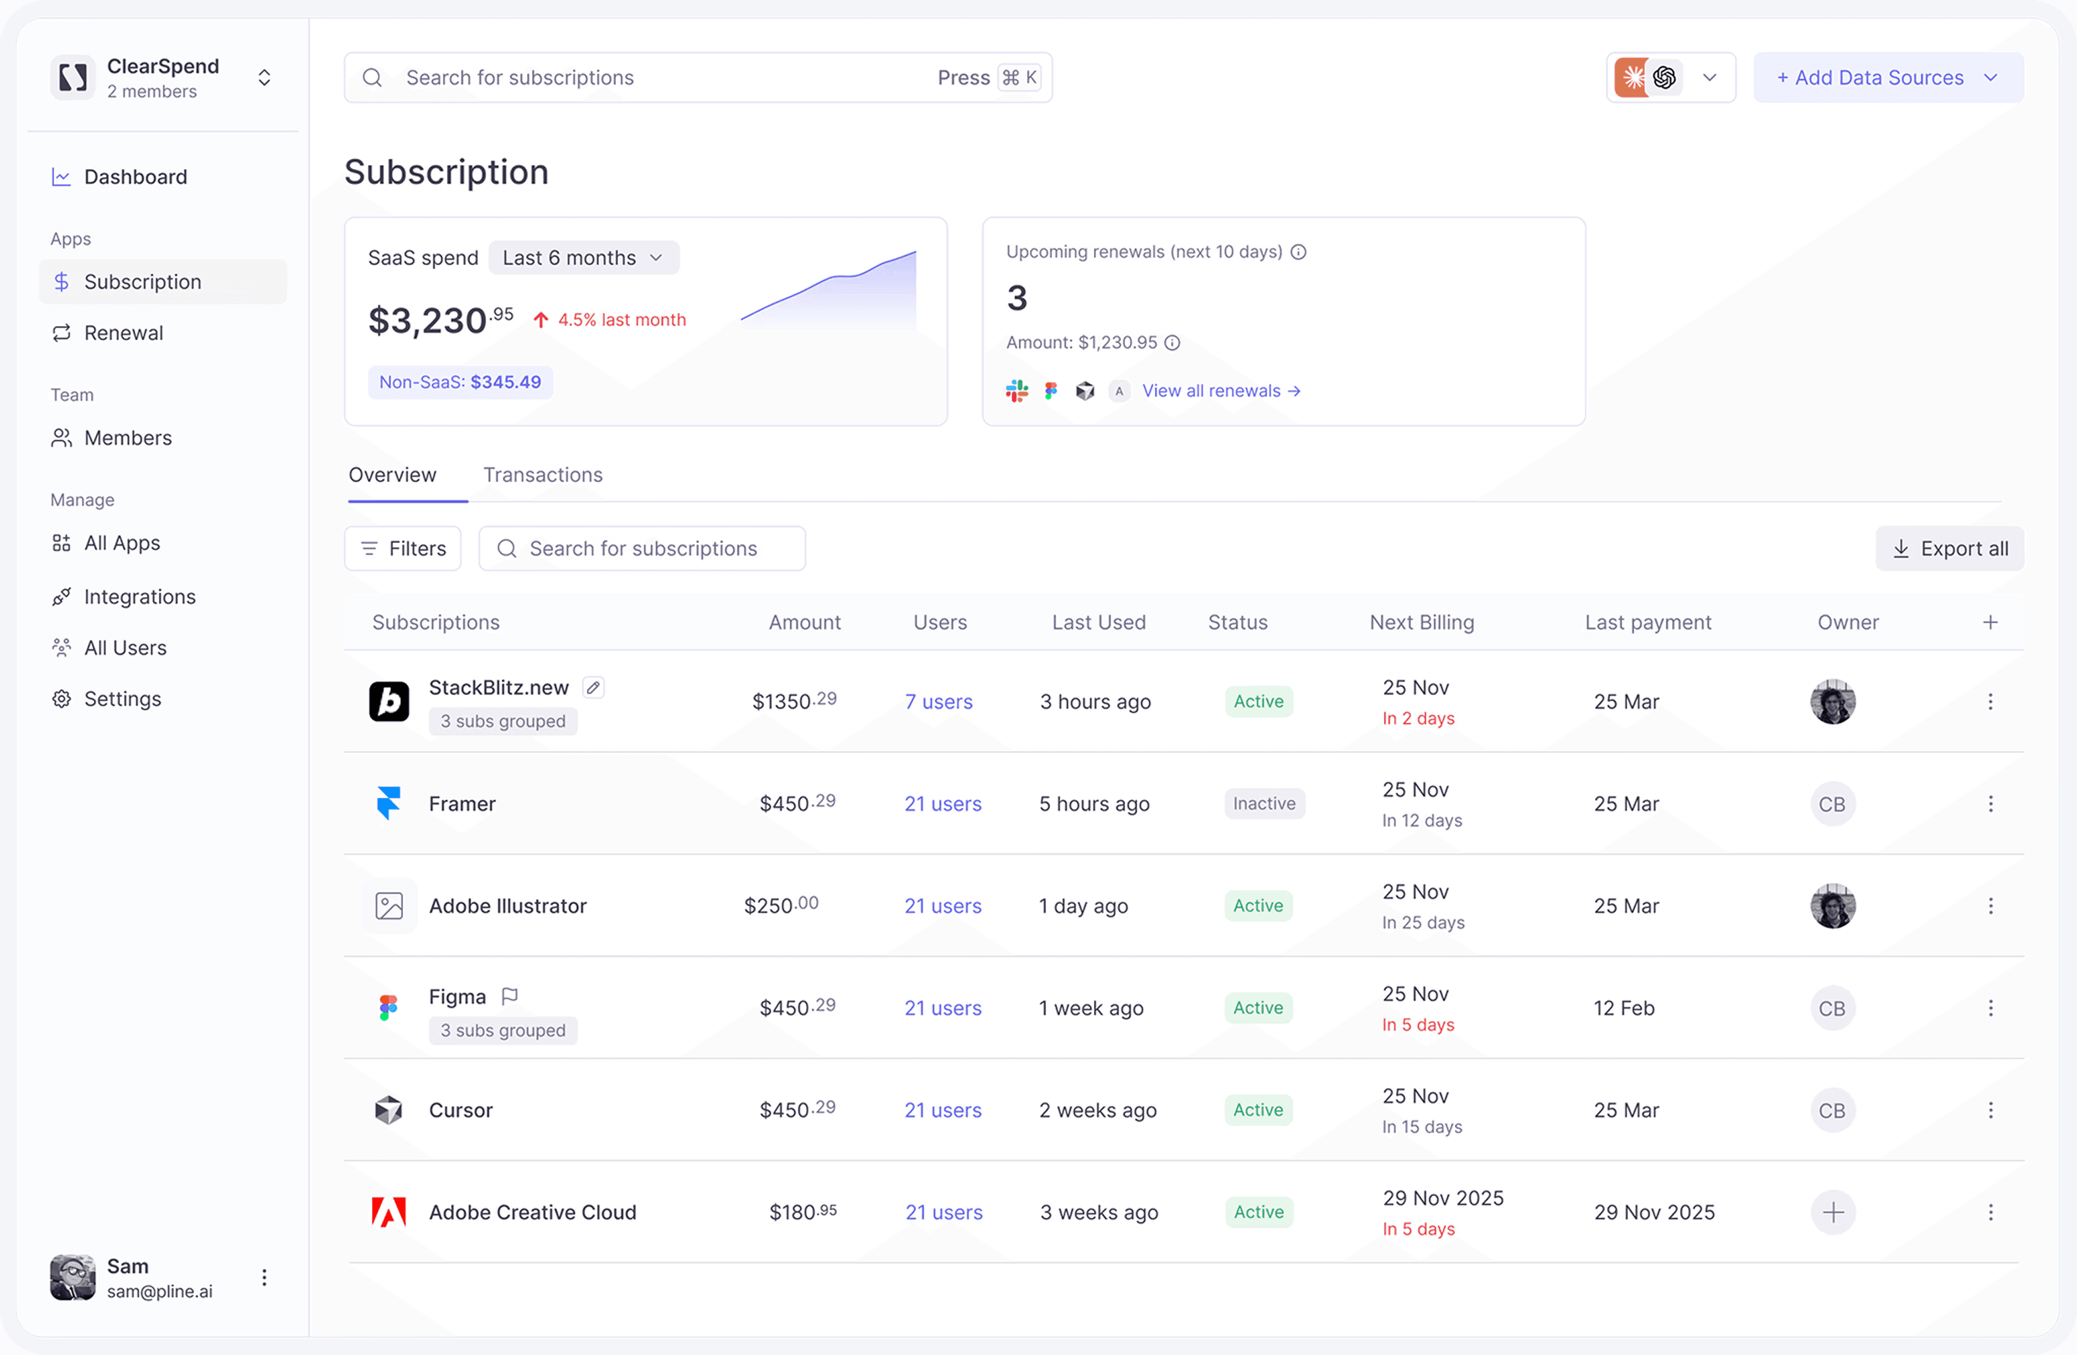This screenshot has height=1355, width=2077.
Task: Open 21 users link in Figma row
Action: point(942,1009)
